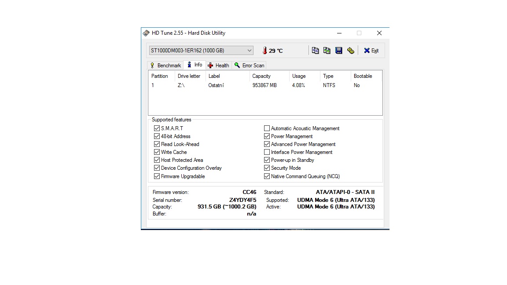The width and height of the screenshot is (507, 285).
Task: Minimize the HD Tune window
Action: pos(339,33)
